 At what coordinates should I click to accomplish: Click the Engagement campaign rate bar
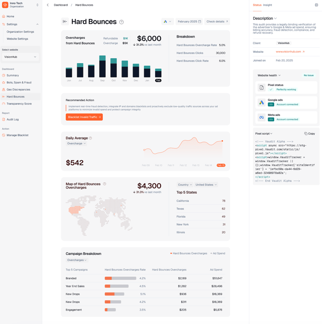point(110,310)
